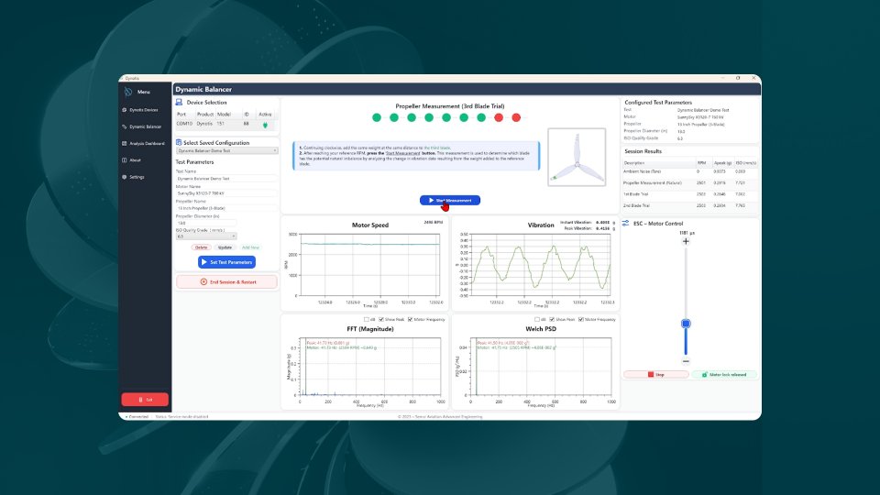880x495 pixels.
Task: Click the Set Test Parameters button
Action: click(x=226, y=262)
